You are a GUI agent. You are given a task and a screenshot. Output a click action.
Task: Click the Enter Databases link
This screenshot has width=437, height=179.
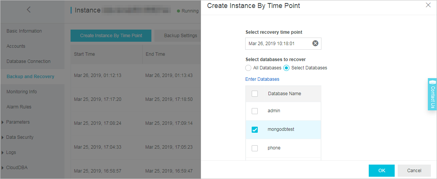262,79
